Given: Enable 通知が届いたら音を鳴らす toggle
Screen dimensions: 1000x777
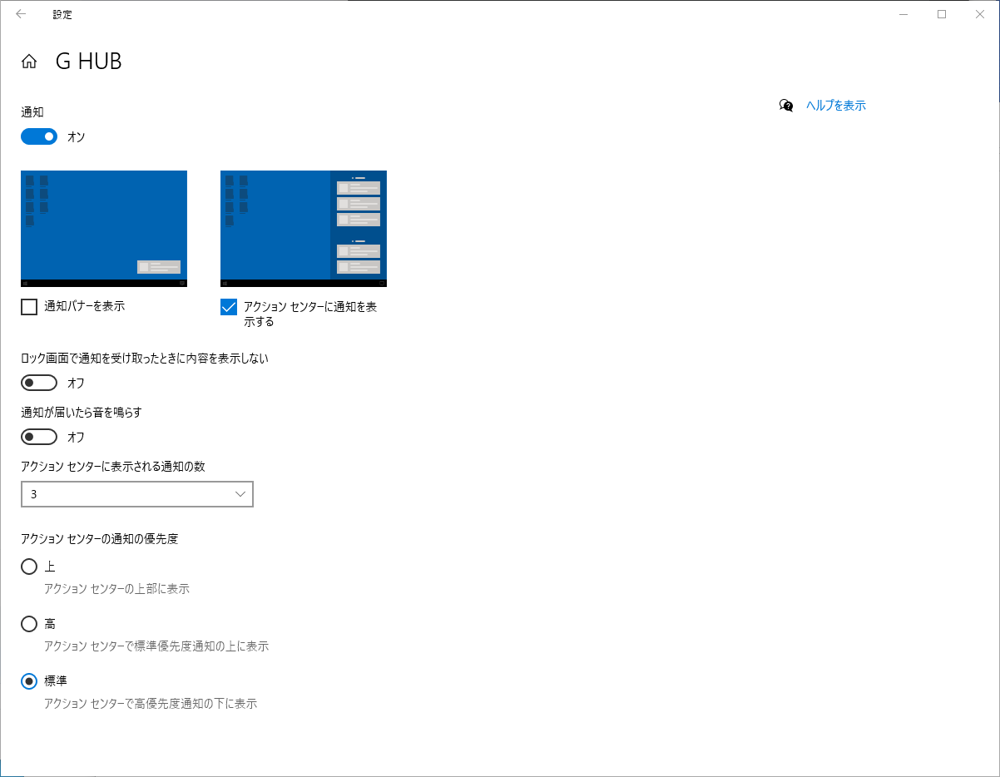Looking at the screenshot, I should click(x=39, y=437).
